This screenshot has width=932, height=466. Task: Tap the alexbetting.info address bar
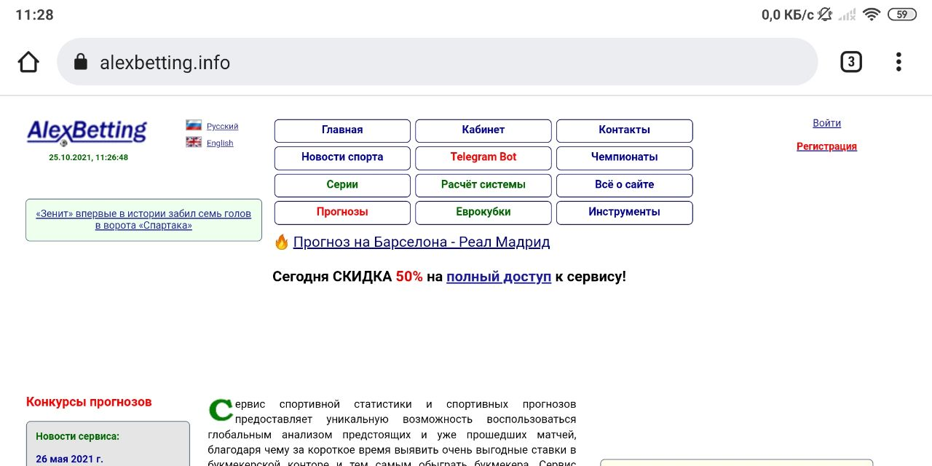tap(437, 63)
